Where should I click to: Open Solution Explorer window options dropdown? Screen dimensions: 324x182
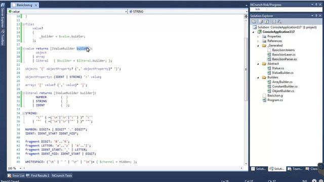click(x=312, y=16)
